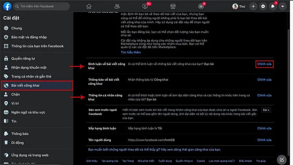Click footer link Tạo Trang
293x165 pixels.
point(128,161)
